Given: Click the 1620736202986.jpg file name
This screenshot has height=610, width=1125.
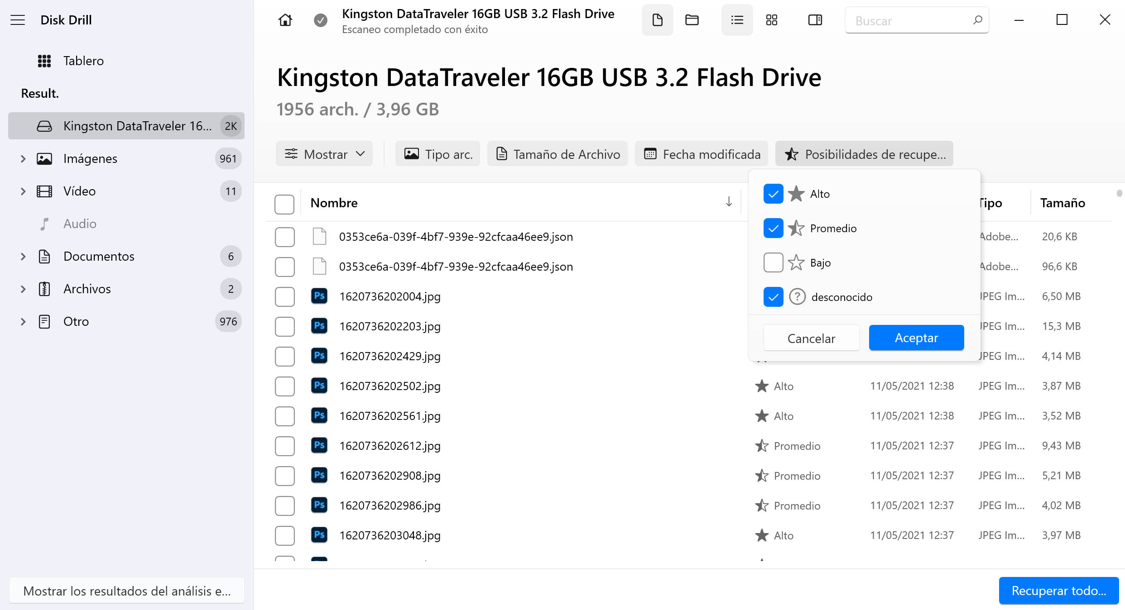Looking at the screenshot, I should [x=390, y=505].
